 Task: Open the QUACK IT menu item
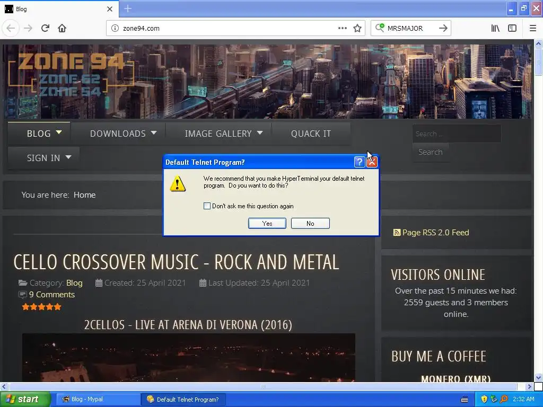tap(311, 134)
